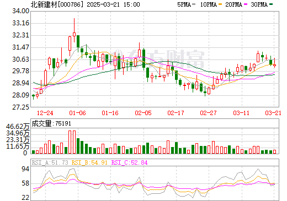Click the last volume bar at 03-21

tap(274, 151)
